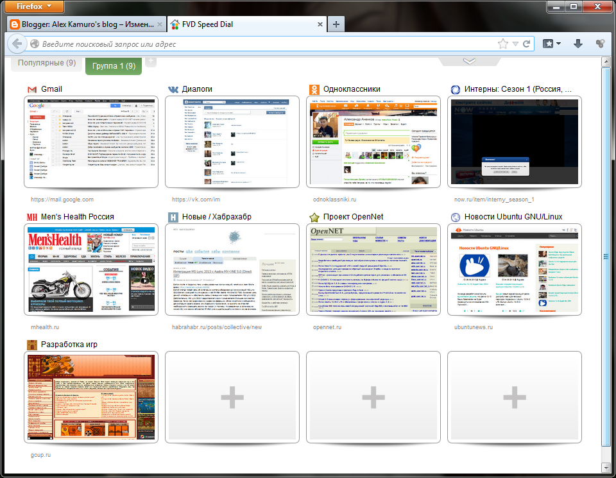Click the OpenNet star favicon
This screenshot has height=478, width=616.
[x=314, y=218]
